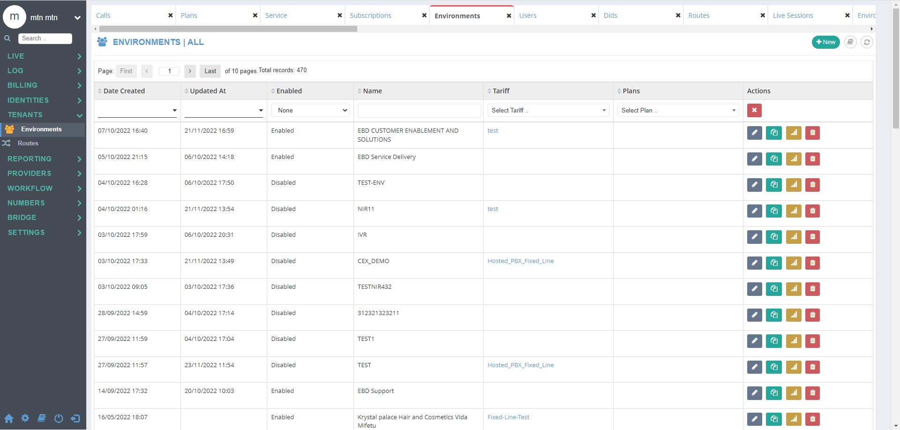
Task: Edit the TEST-ENV environment with pencil icon
Action: click(x=754, y=185)
